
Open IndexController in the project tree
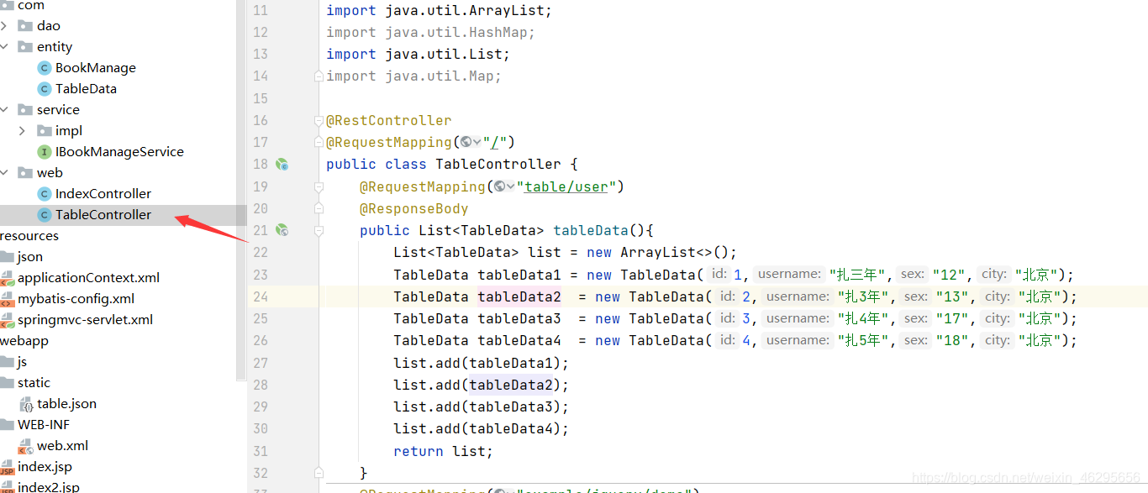[103, 194]
